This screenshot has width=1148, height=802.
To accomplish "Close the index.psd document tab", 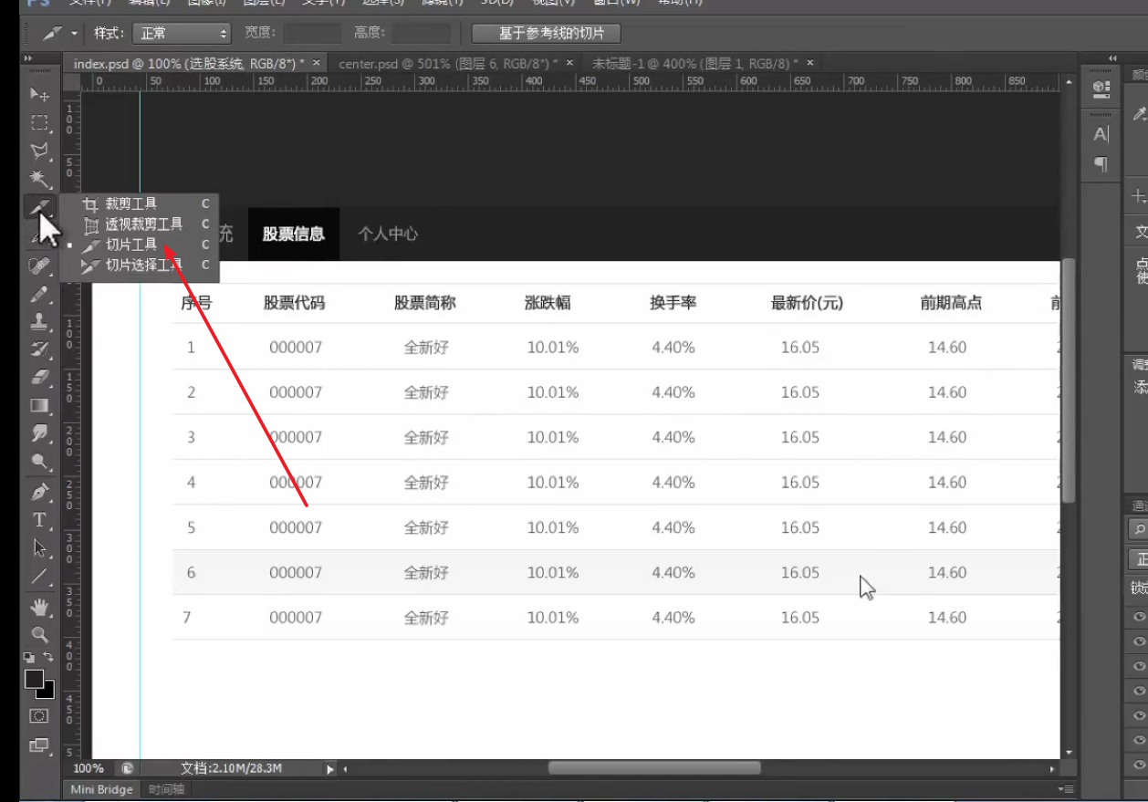I will click(x=317, y=63).
